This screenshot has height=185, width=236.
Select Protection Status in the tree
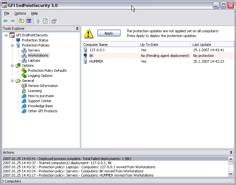click(35, 40)
